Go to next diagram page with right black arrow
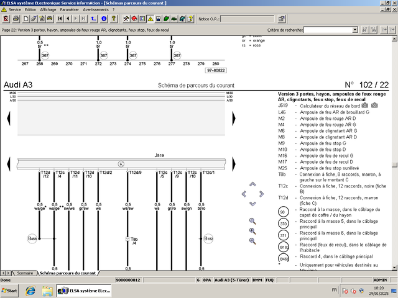This screenshot has width=398, height=298. coord(234,117)
